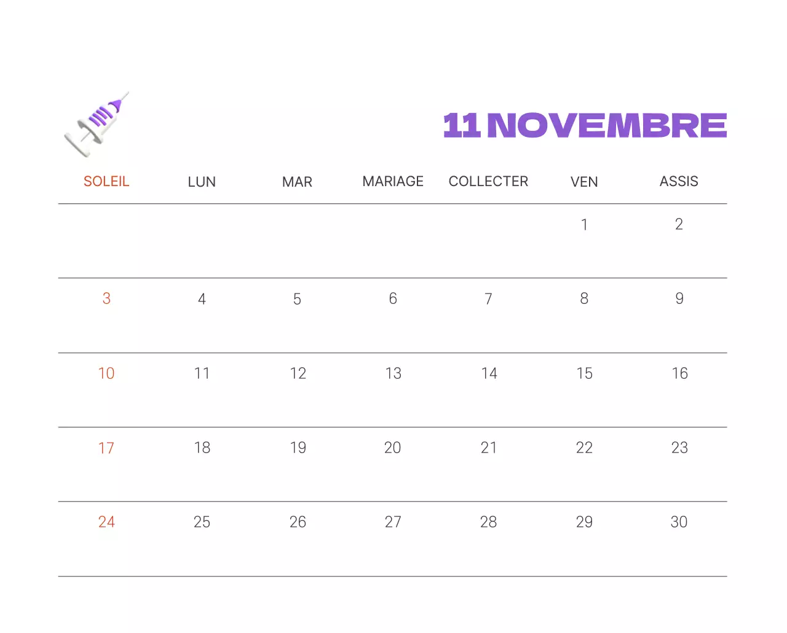787x633 pixels.
Task: Pick date 9 in the calendar
Action: point(679,299)
